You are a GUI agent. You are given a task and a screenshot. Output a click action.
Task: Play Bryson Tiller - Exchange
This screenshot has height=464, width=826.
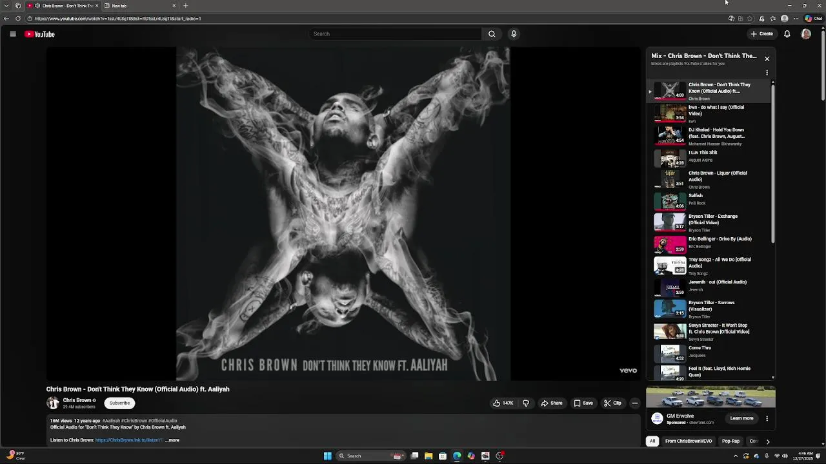pyautogui.click(x=709, y=222)
